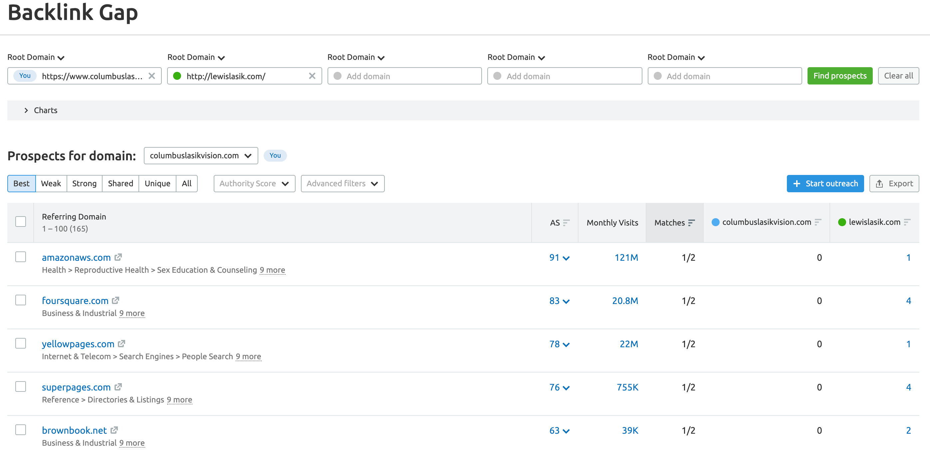Show 9 more categories for foursquare.com

click(132, 314)
